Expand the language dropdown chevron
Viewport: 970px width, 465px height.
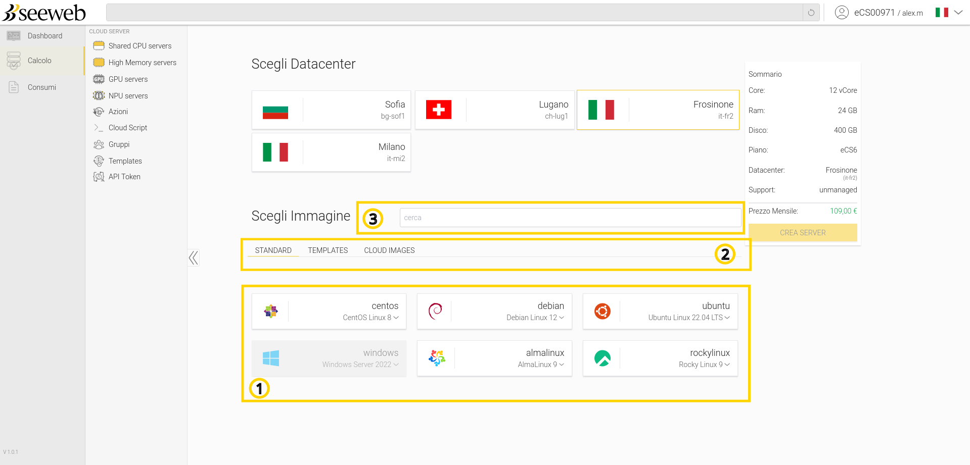pyautogui.click(x=958, y=13)
